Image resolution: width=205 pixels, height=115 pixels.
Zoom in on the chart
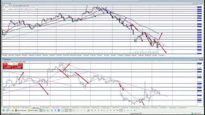52,111
